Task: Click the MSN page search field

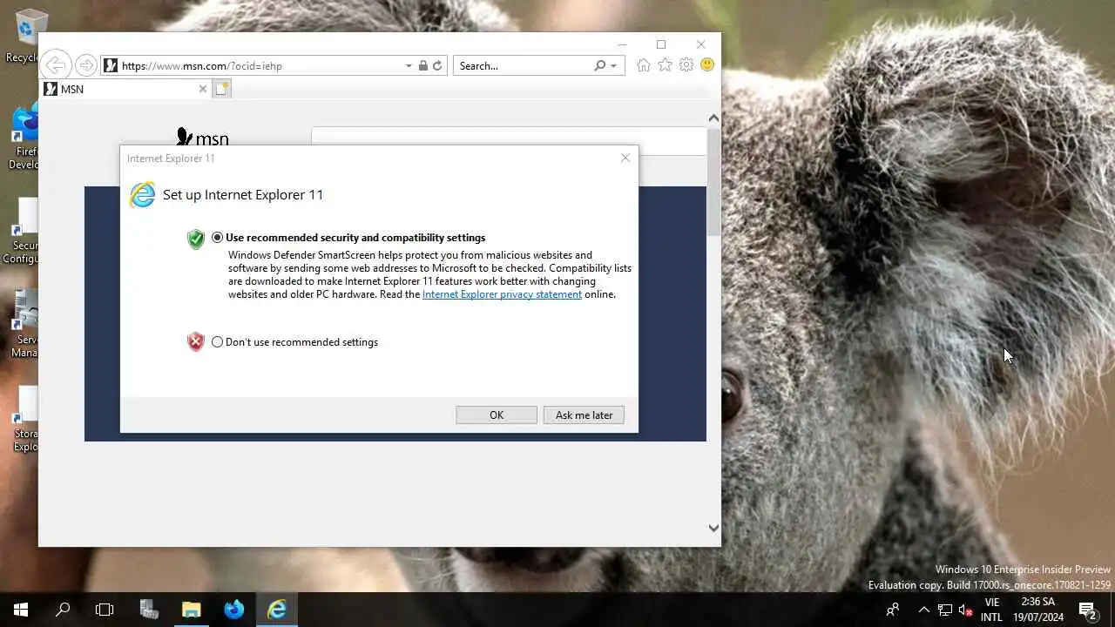Action: pyautogui.click(x=509, y=141)
